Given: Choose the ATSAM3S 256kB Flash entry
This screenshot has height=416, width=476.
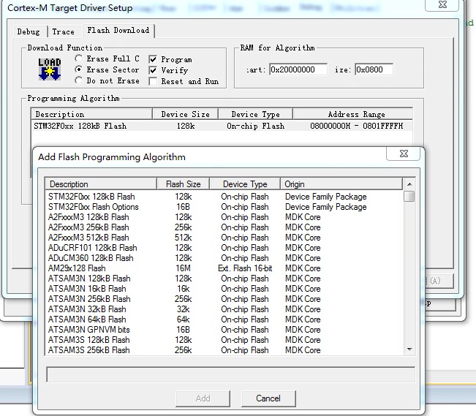Looking at the screenshot, I should [x=89, y=350].
